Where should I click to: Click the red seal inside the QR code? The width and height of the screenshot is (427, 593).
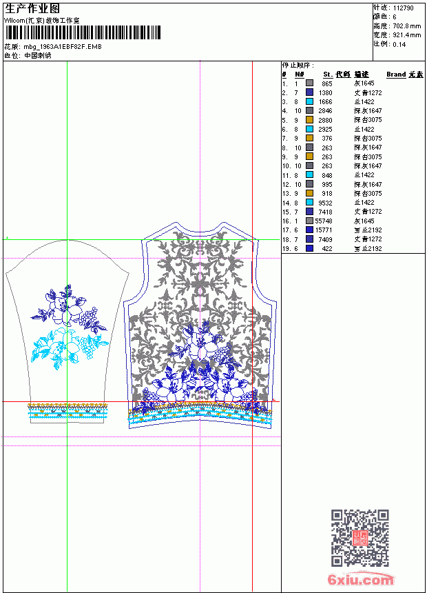(360, 538)
